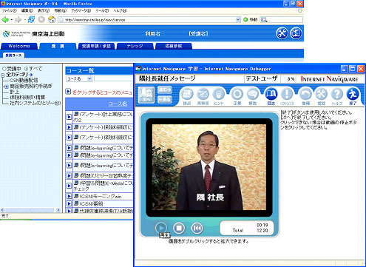Click Firefox forward arrow button
Viewport: 366px width, 267px height.
tap(18, 19)
